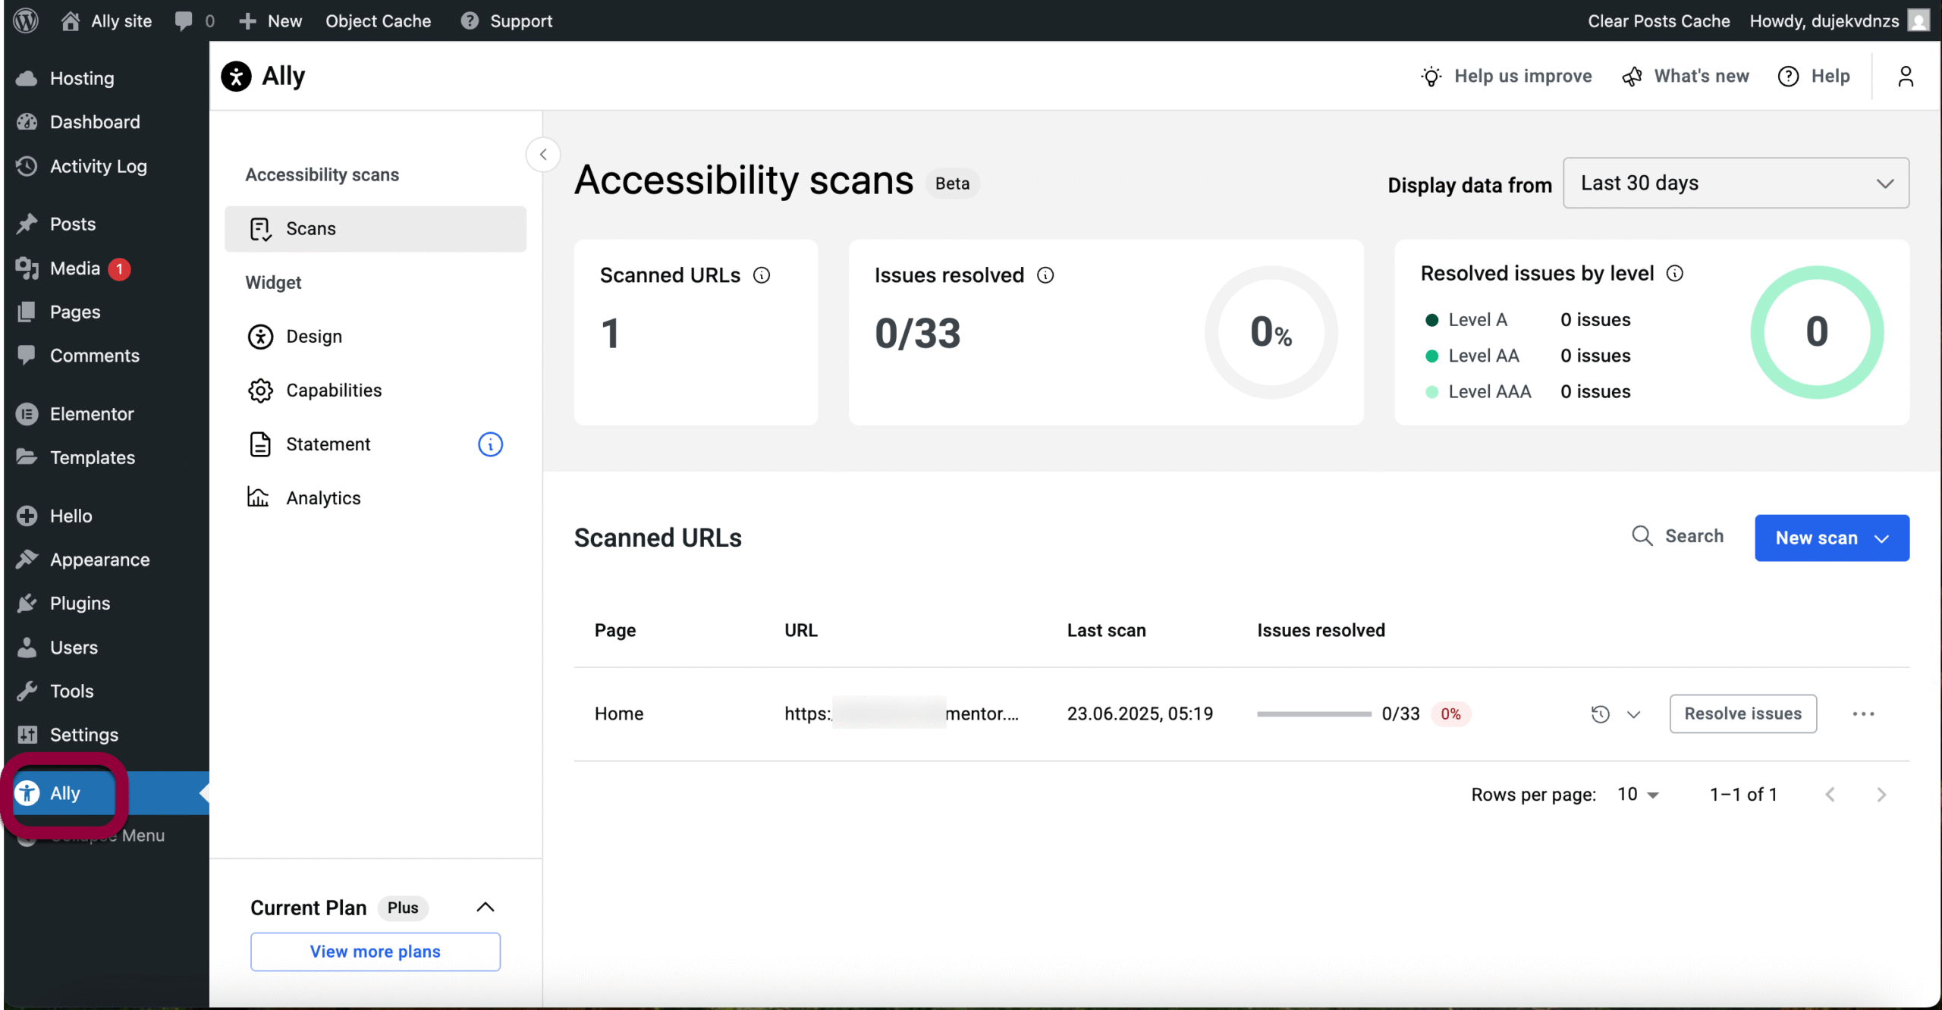Click the Resolve issues button

(1742, 714)
